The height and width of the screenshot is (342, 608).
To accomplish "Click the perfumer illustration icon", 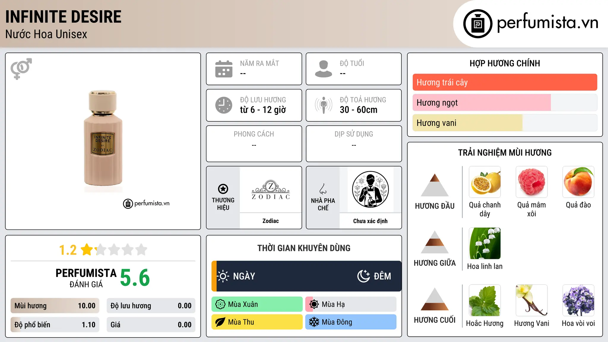I will pyautogui.click(x=370, y=189).
